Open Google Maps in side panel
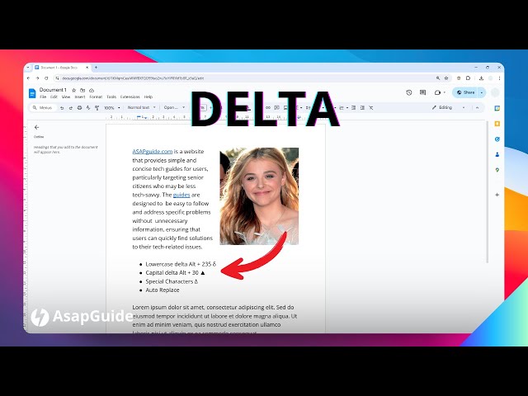 497,170
